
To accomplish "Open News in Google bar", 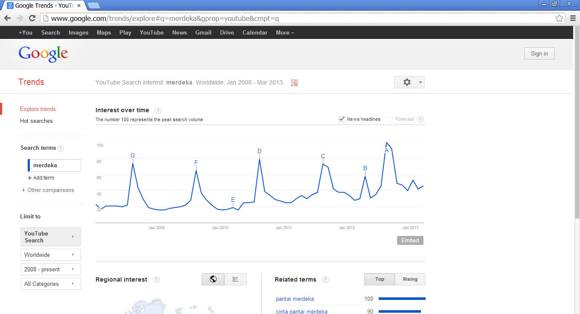I will pyautogui.click(x=180, y=32).
